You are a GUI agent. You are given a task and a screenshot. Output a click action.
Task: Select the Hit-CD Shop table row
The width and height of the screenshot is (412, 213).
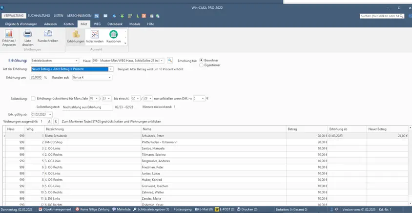click(x=206, y=142)
